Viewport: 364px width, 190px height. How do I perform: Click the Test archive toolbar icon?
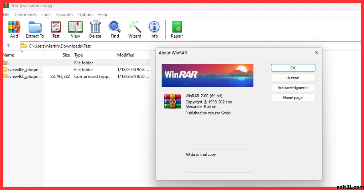pos(56,27)
